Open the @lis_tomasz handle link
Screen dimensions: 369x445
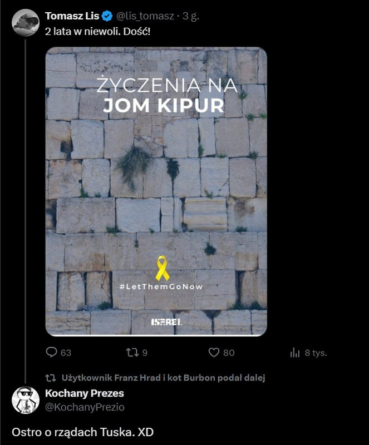[x=145, y=16]
